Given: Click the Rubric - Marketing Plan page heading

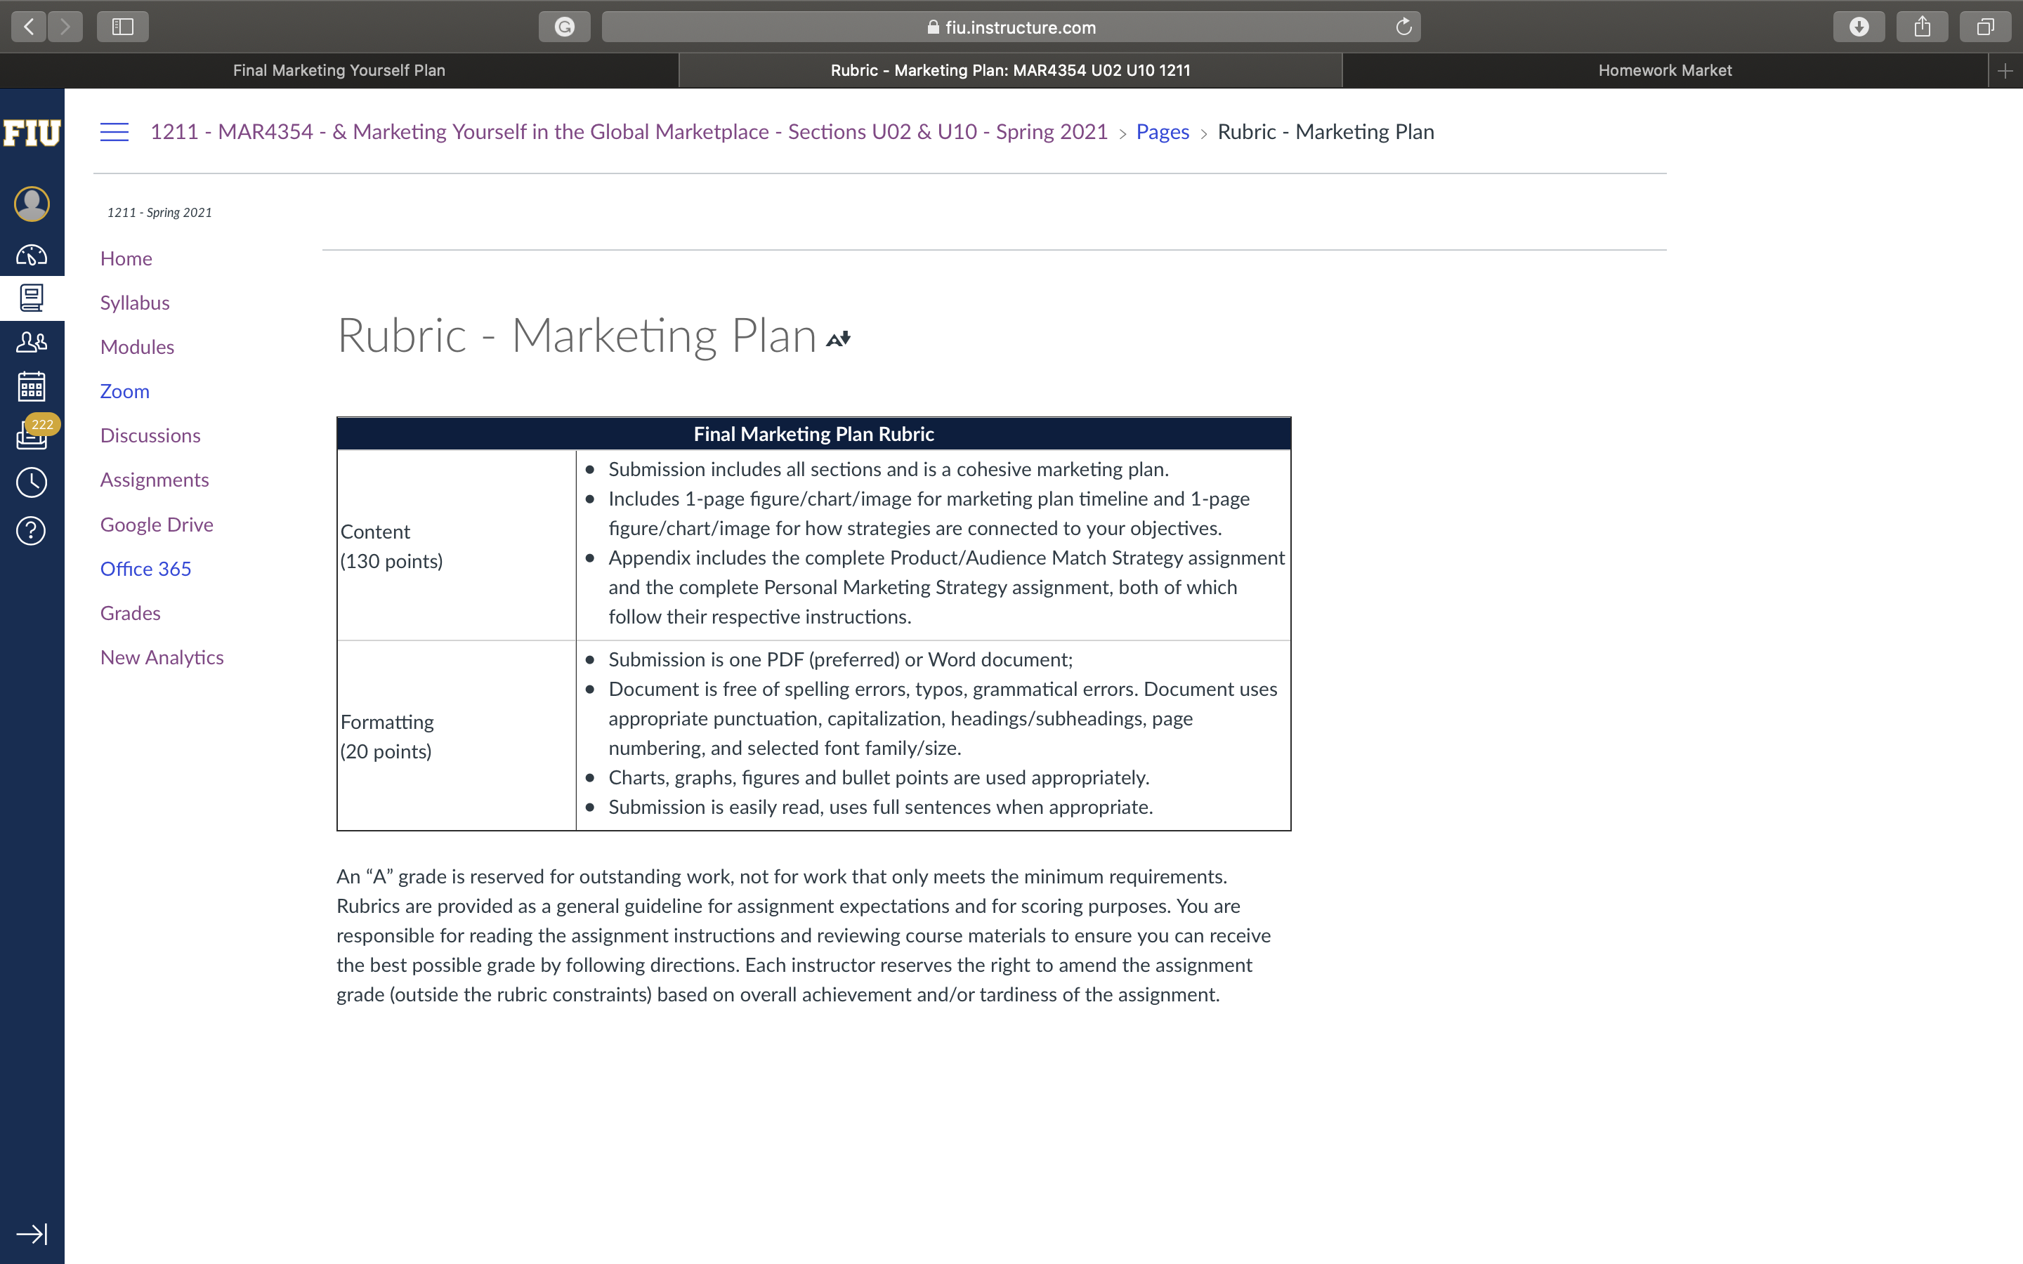Looking at the screenshot, I should (x=576, y=336).
